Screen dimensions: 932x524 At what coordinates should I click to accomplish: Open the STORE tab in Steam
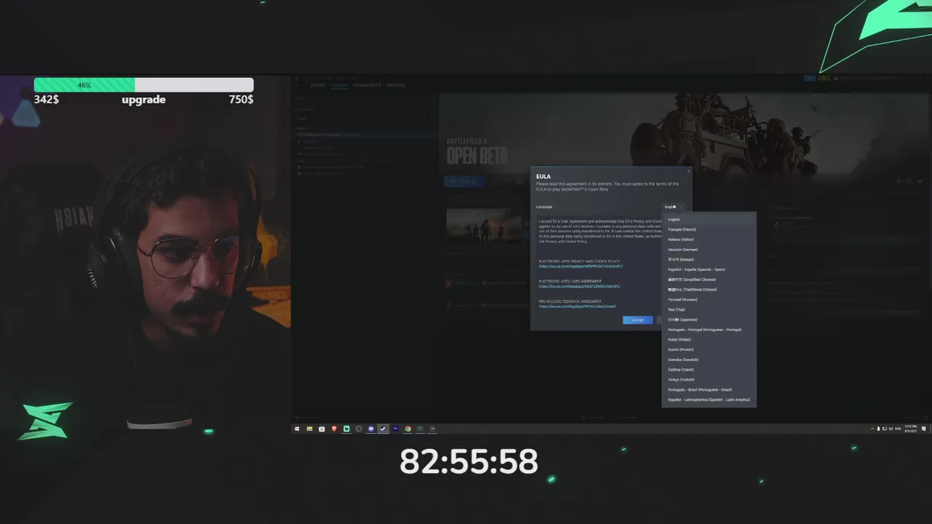click(317, 85)
